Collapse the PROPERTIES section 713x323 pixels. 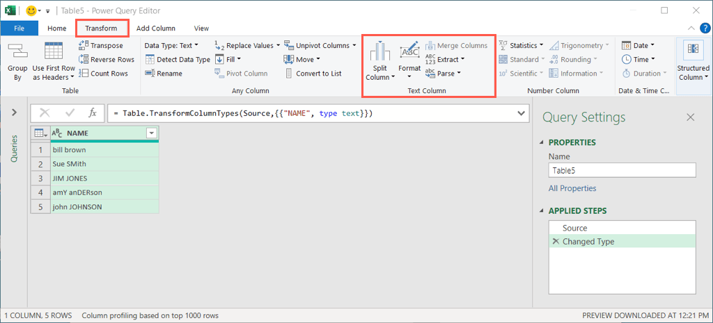click(x=541, y=143)
